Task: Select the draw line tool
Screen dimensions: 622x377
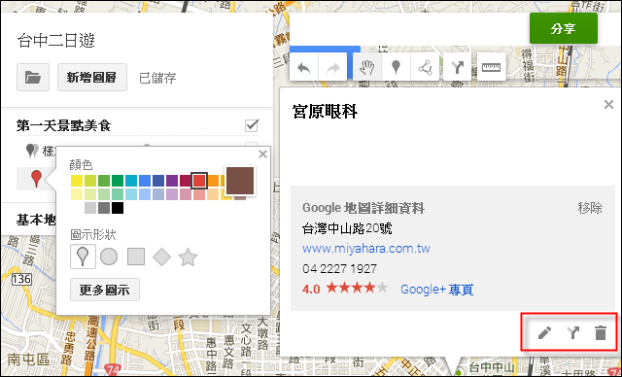Action: [425, 68]
